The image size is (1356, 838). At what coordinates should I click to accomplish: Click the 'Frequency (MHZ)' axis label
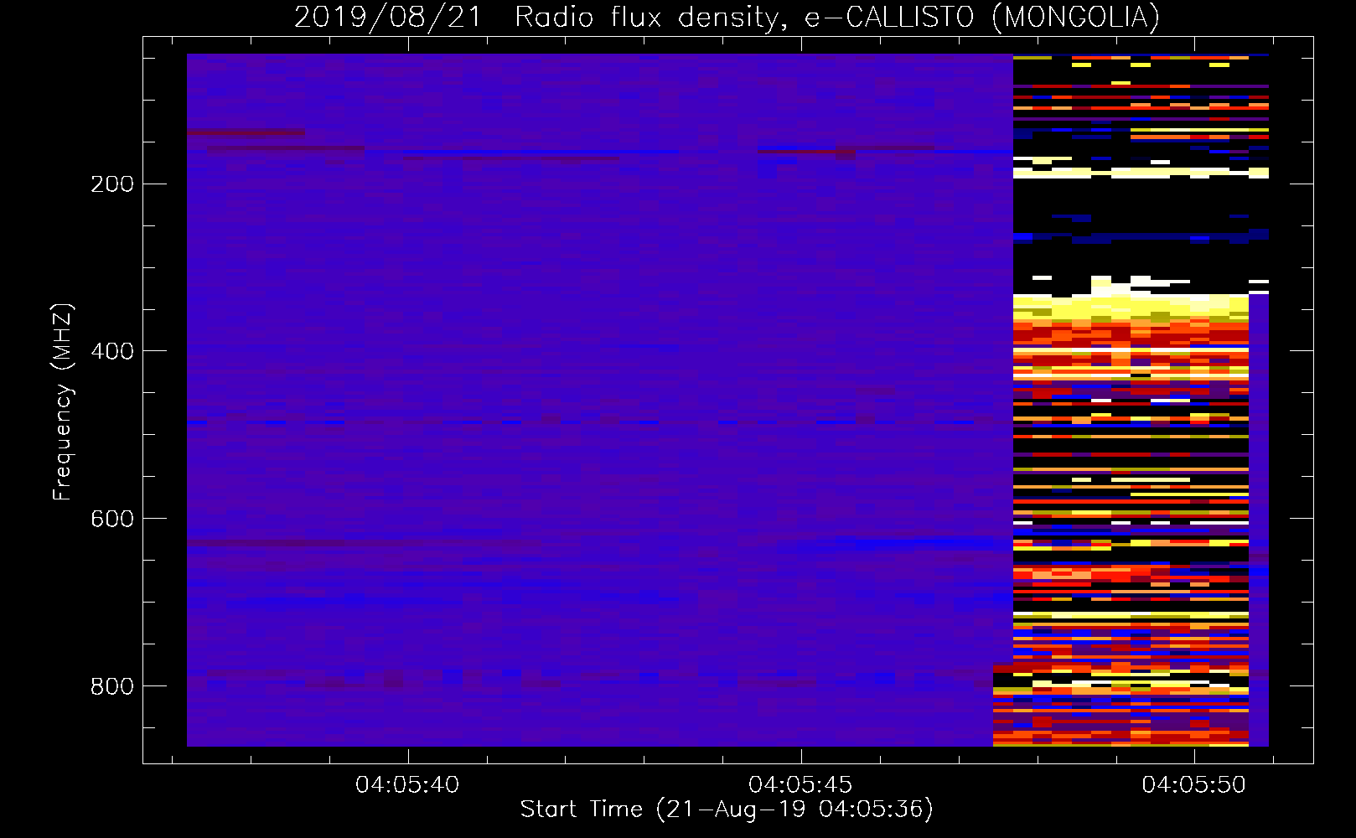[63, 402]
